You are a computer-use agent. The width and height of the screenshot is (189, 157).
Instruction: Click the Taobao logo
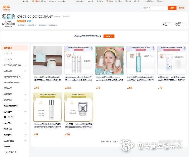(x=6, y=8)
